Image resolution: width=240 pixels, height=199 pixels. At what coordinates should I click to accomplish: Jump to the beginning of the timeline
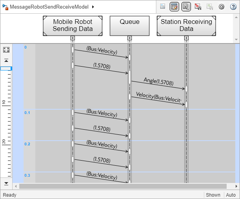[6, 60]
